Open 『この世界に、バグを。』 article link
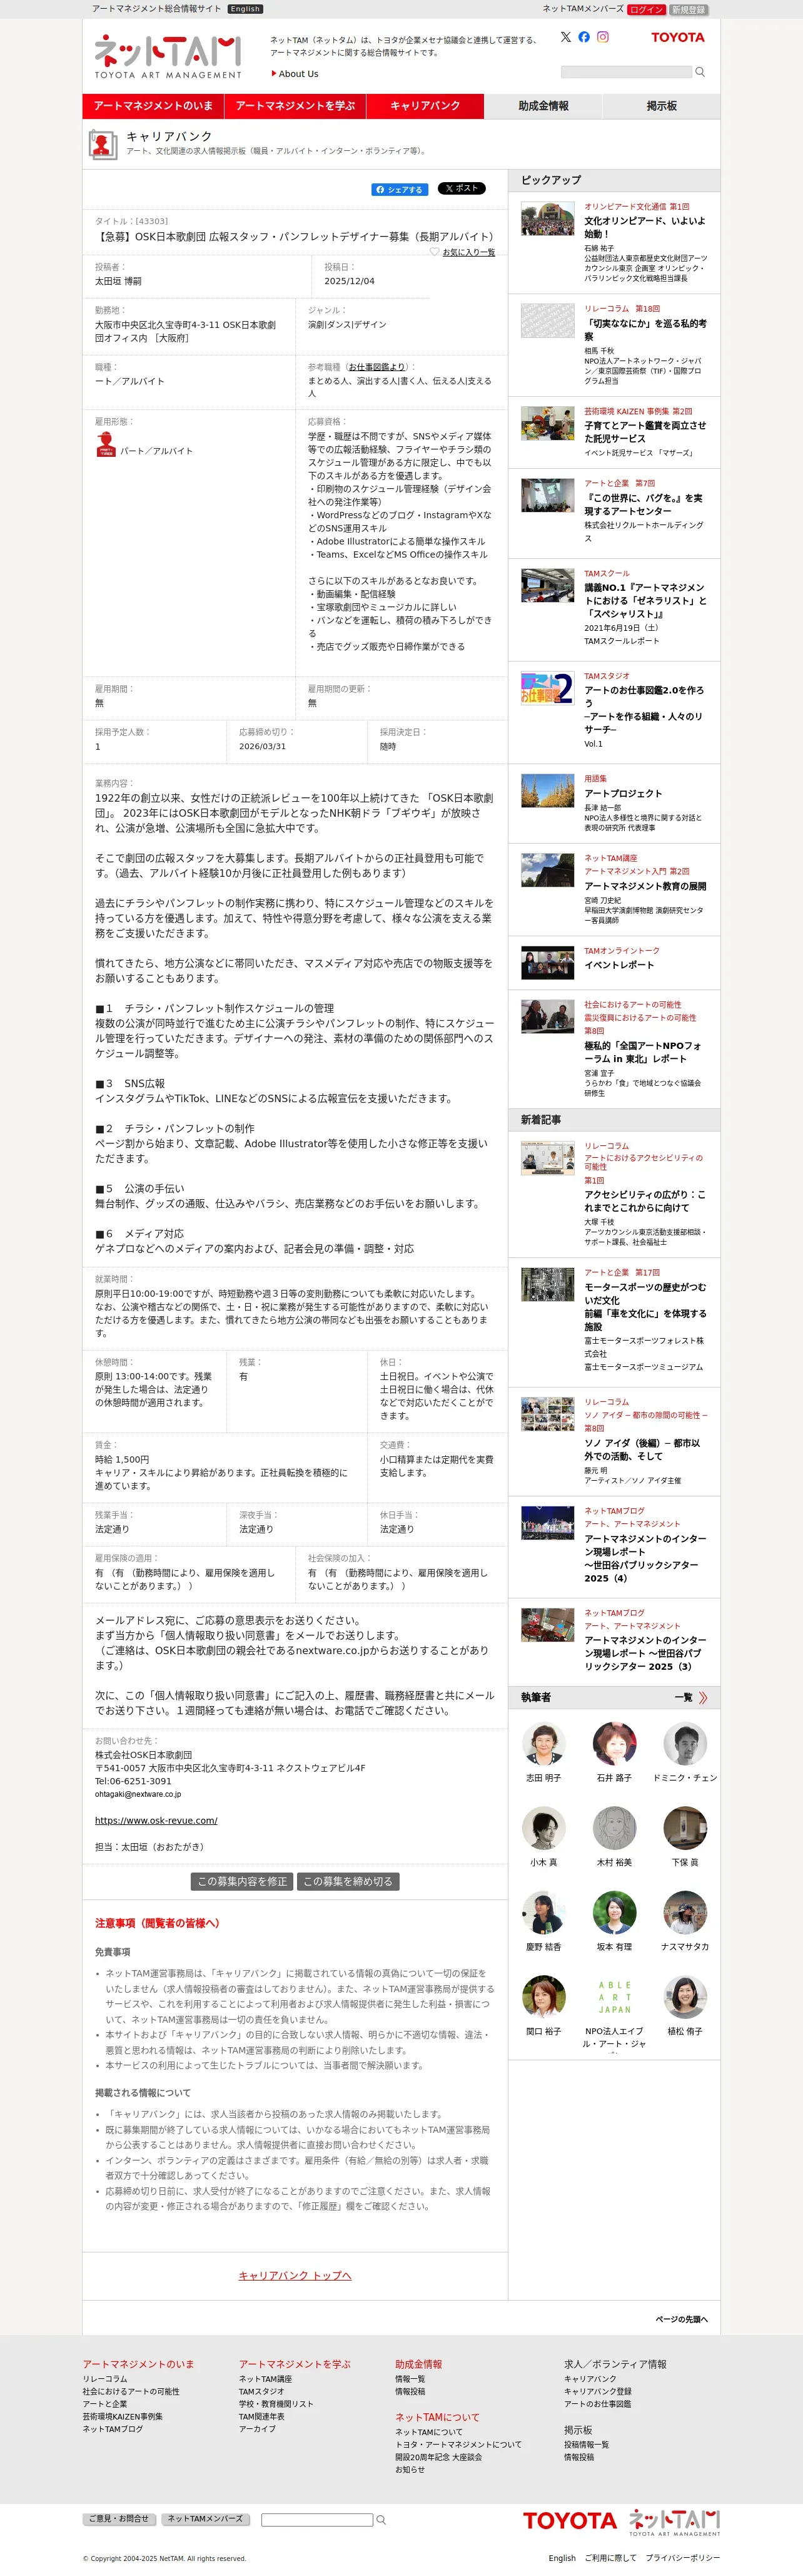 (643, 504)
